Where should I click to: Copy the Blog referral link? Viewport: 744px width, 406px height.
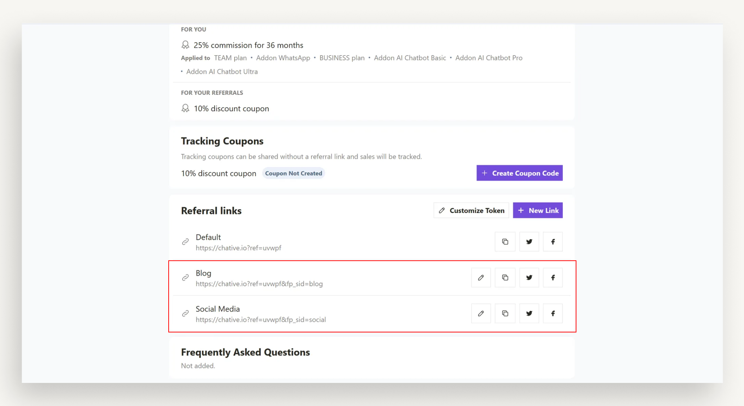[505, 278]
